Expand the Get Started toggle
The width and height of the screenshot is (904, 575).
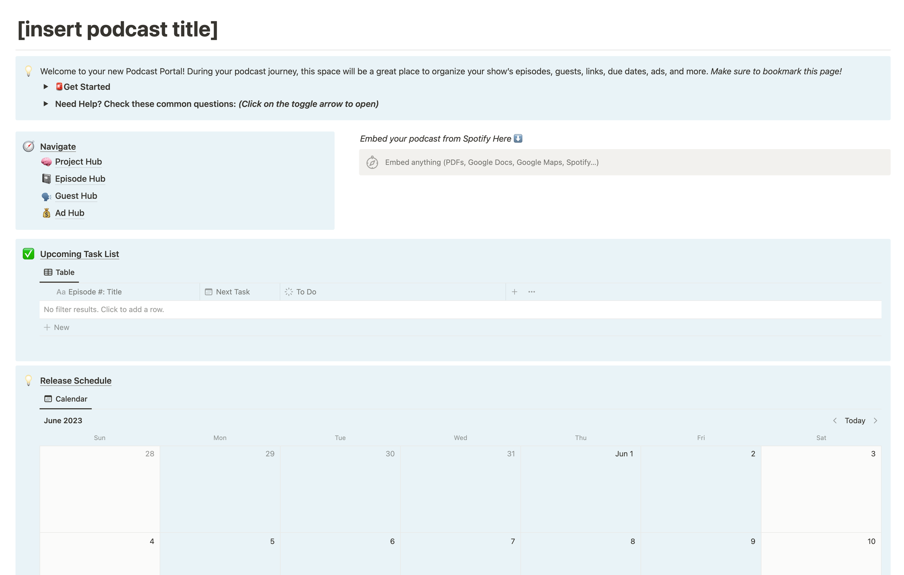(46, 87)
